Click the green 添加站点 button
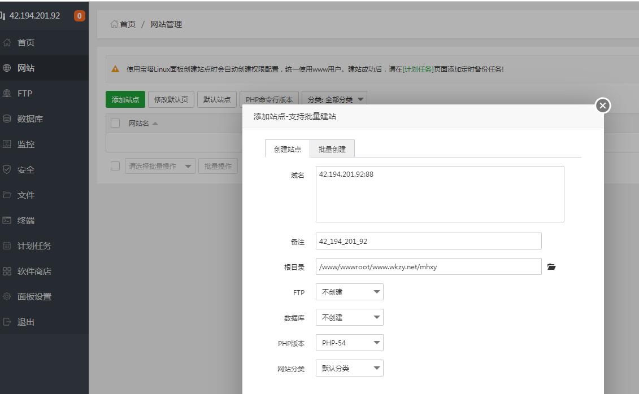This screenshot has height=394, width=639. click(125, 99)
